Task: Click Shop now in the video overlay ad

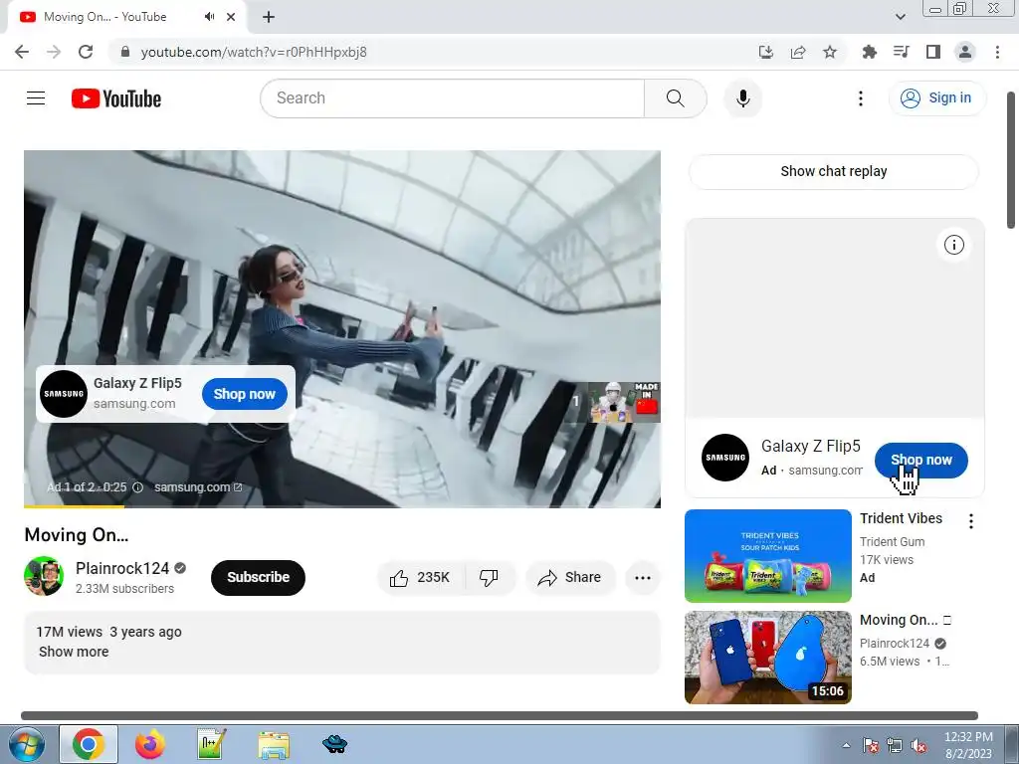Action: [x=245, y=394]
